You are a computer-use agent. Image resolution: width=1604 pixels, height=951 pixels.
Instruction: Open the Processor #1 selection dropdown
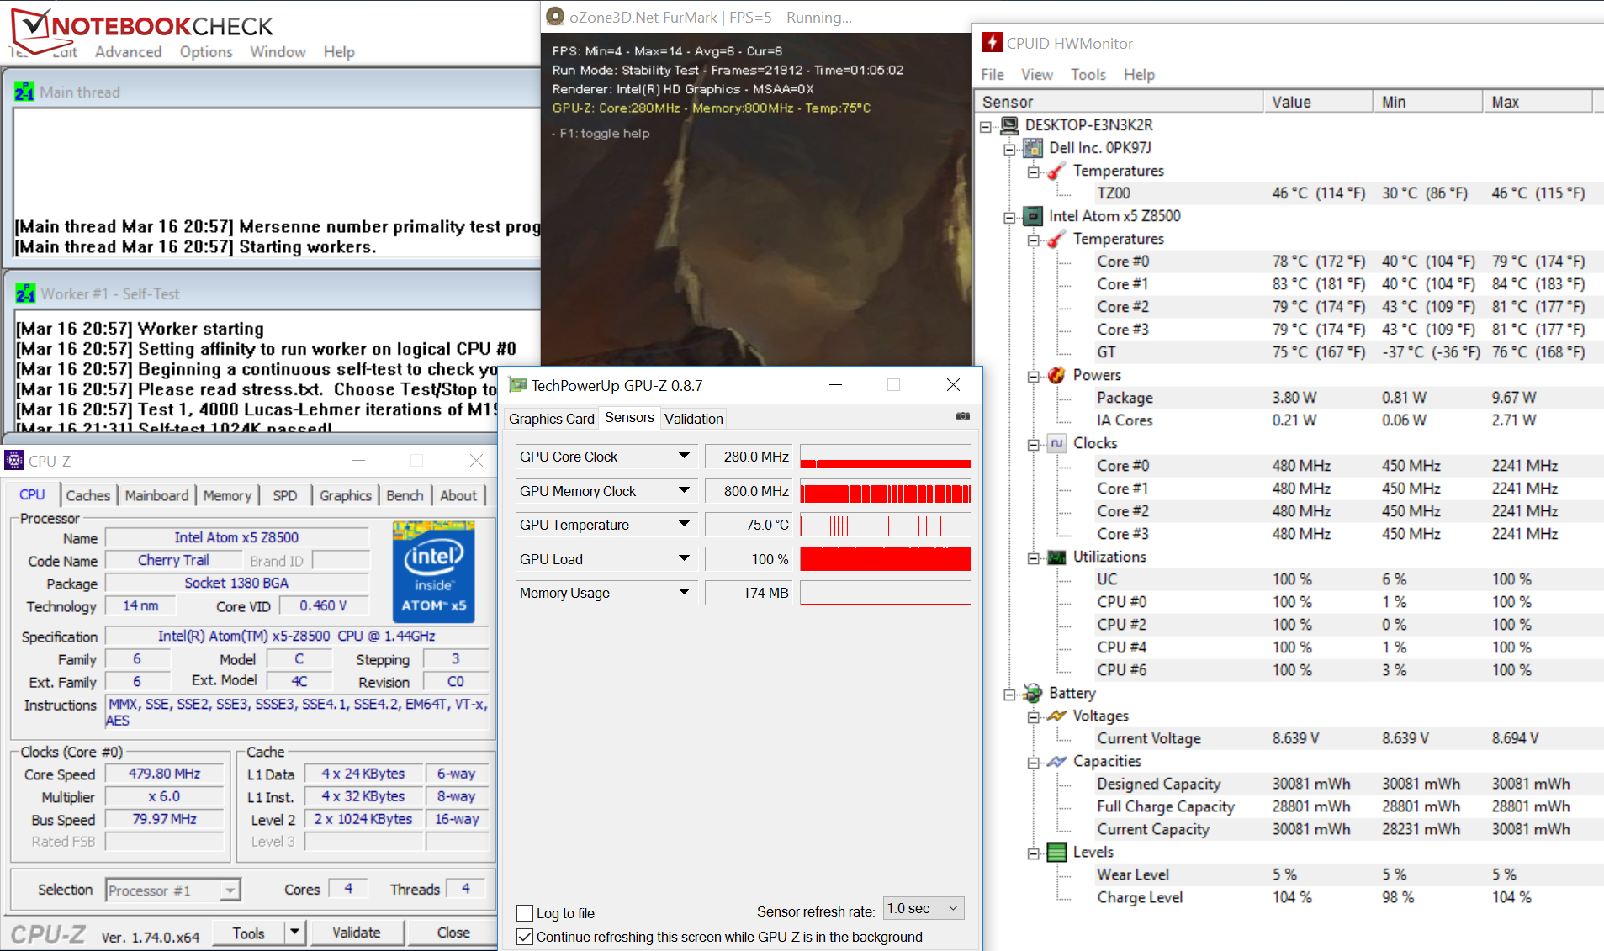[173, 890]
